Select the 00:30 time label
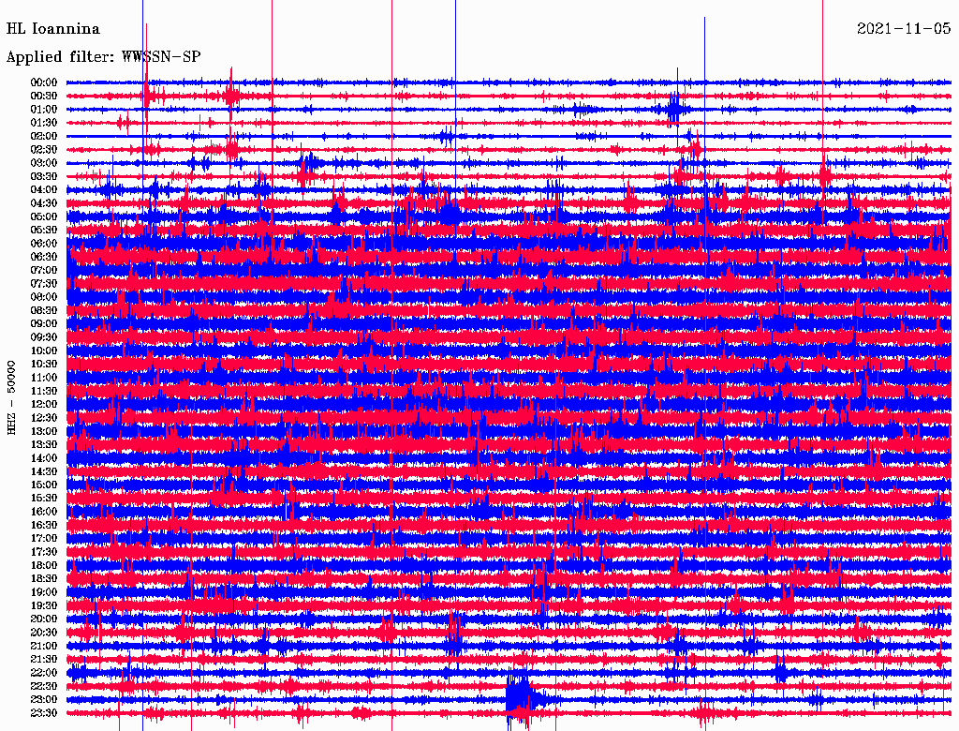 [x=44, y=96]
